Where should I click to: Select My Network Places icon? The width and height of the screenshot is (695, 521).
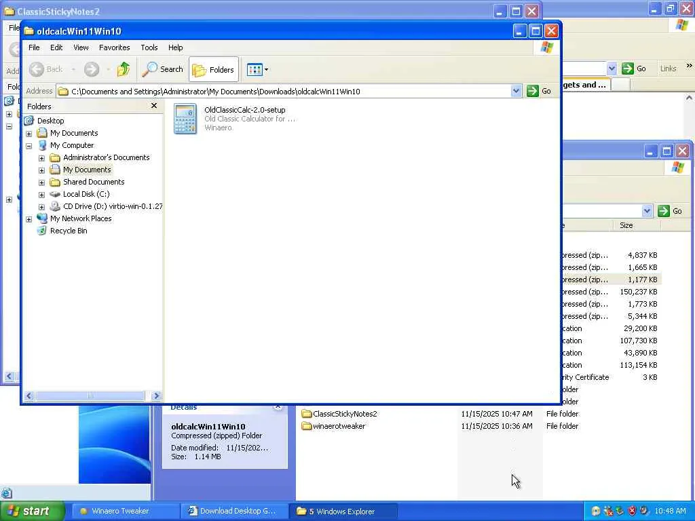[x=42, y=218]
